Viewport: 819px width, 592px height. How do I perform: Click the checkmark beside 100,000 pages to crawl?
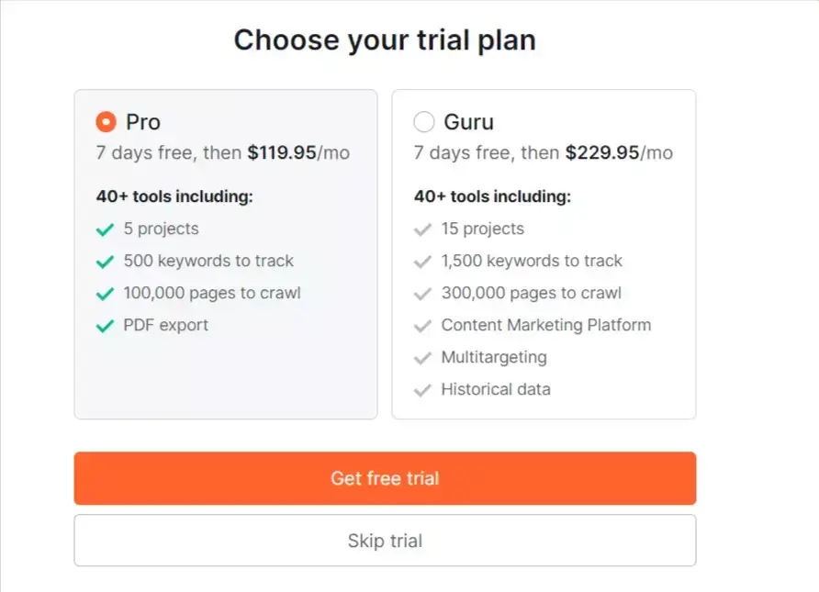[x=104, y=293]
